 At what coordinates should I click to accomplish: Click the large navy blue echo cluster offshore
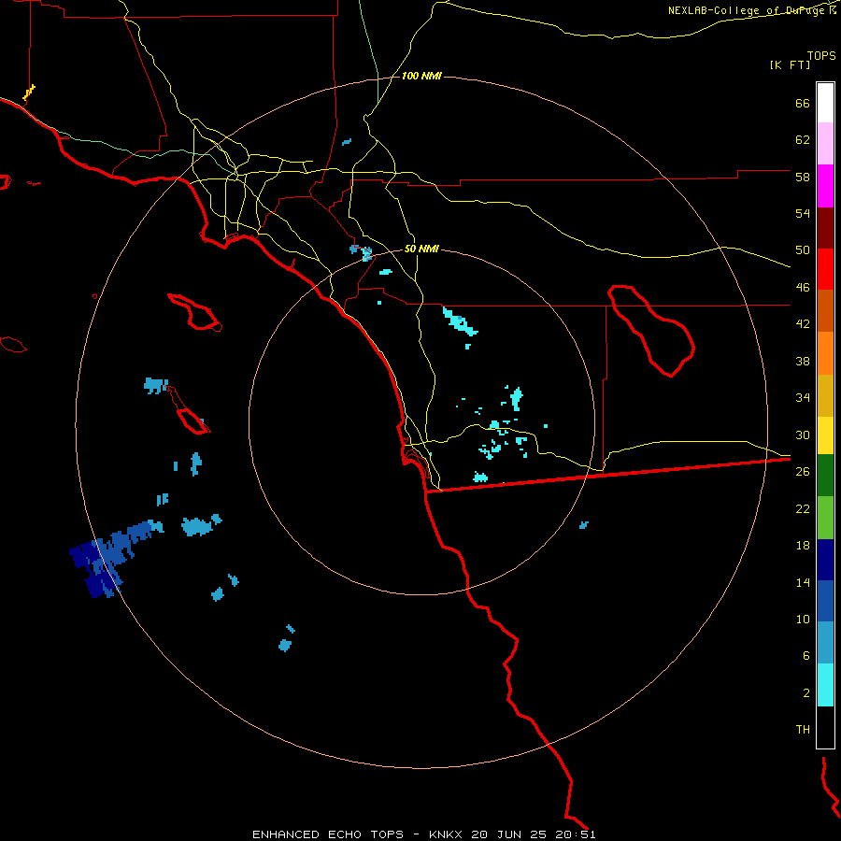[93, 568]
